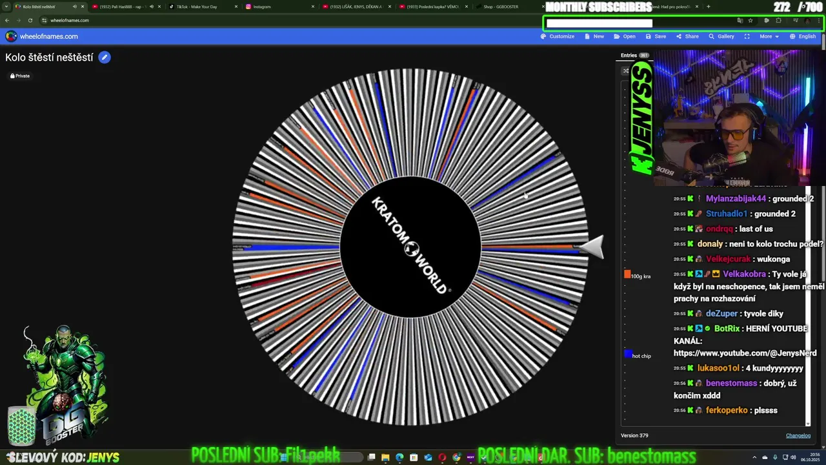Click the wheelofnames.com logo icon
This screenshot has height=465, width=826.
[11, 36]
